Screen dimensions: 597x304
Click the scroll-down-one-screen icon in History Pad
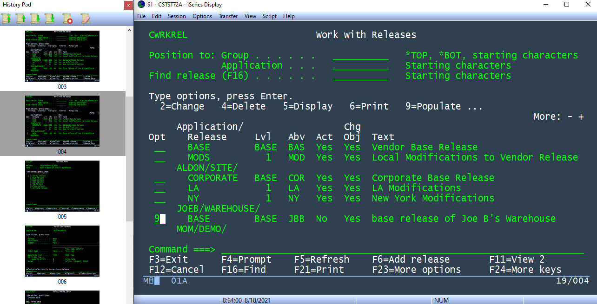(35, 17)
